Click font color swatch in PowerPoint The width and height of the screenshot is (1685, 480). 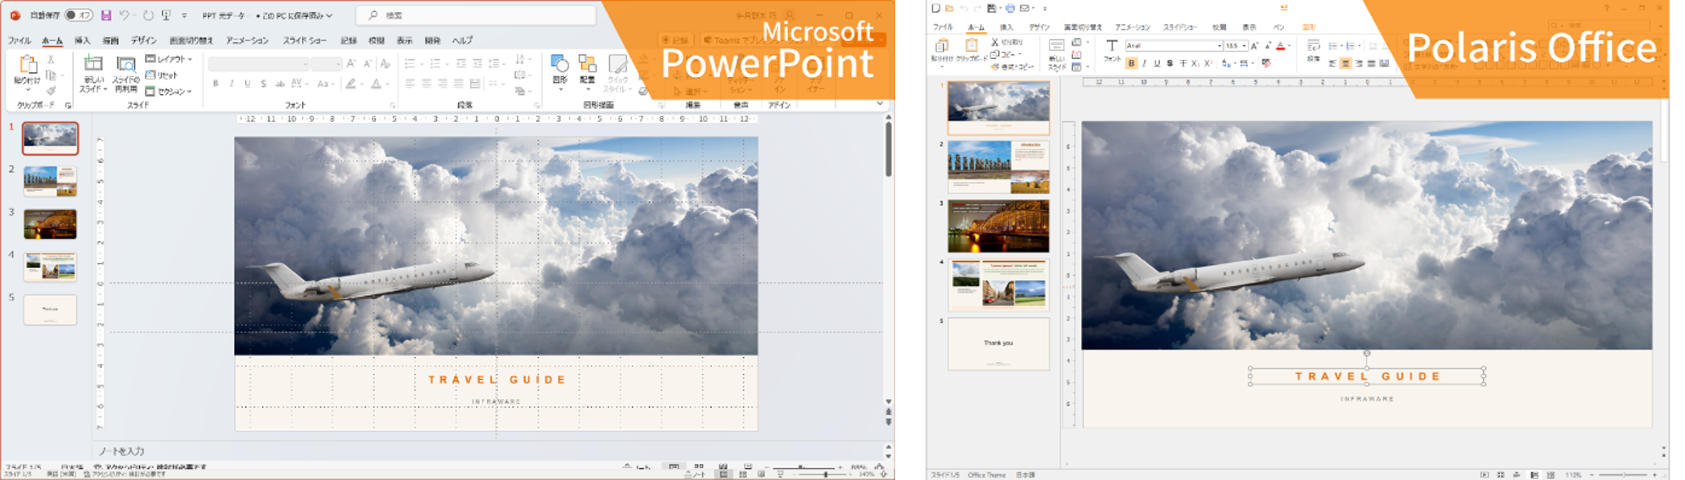tap(376, 84)
